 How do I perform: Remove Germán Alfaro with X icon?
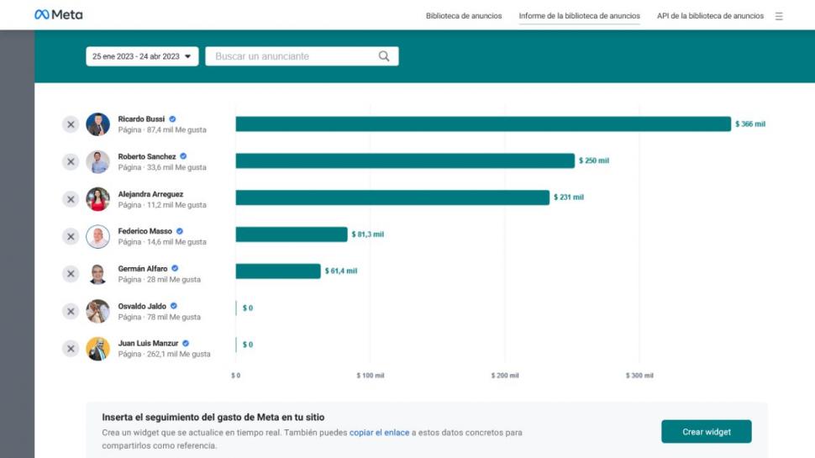(71, 274)
